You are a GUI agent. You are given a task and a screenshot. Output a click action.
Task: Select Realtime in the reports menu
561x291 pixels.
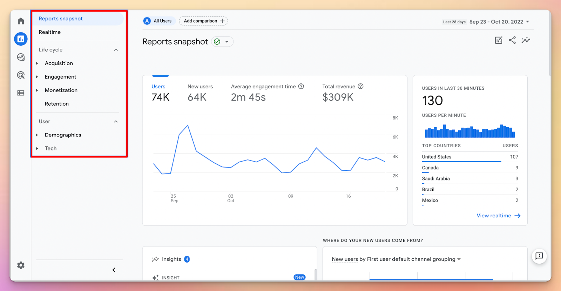pyautogui.click(x=50, y=32)
